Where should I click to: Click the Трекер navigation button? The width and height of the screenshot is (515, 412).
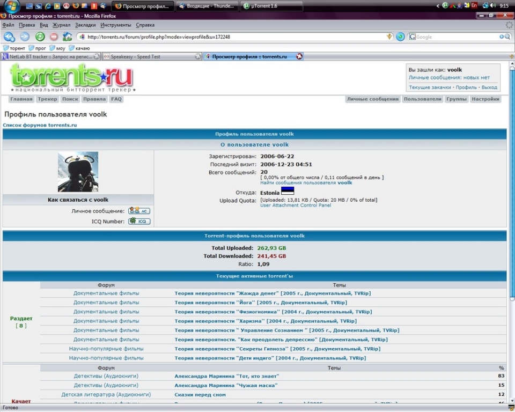point(47,99)
